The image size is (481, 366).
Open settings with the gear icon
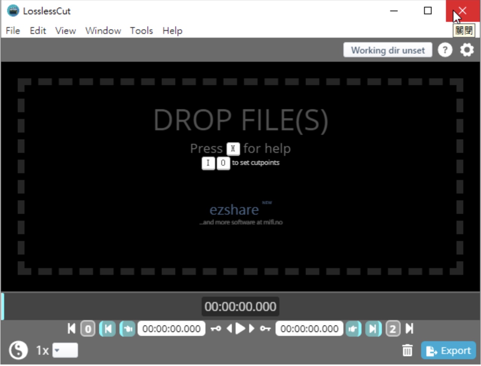[x=467, y=50]
